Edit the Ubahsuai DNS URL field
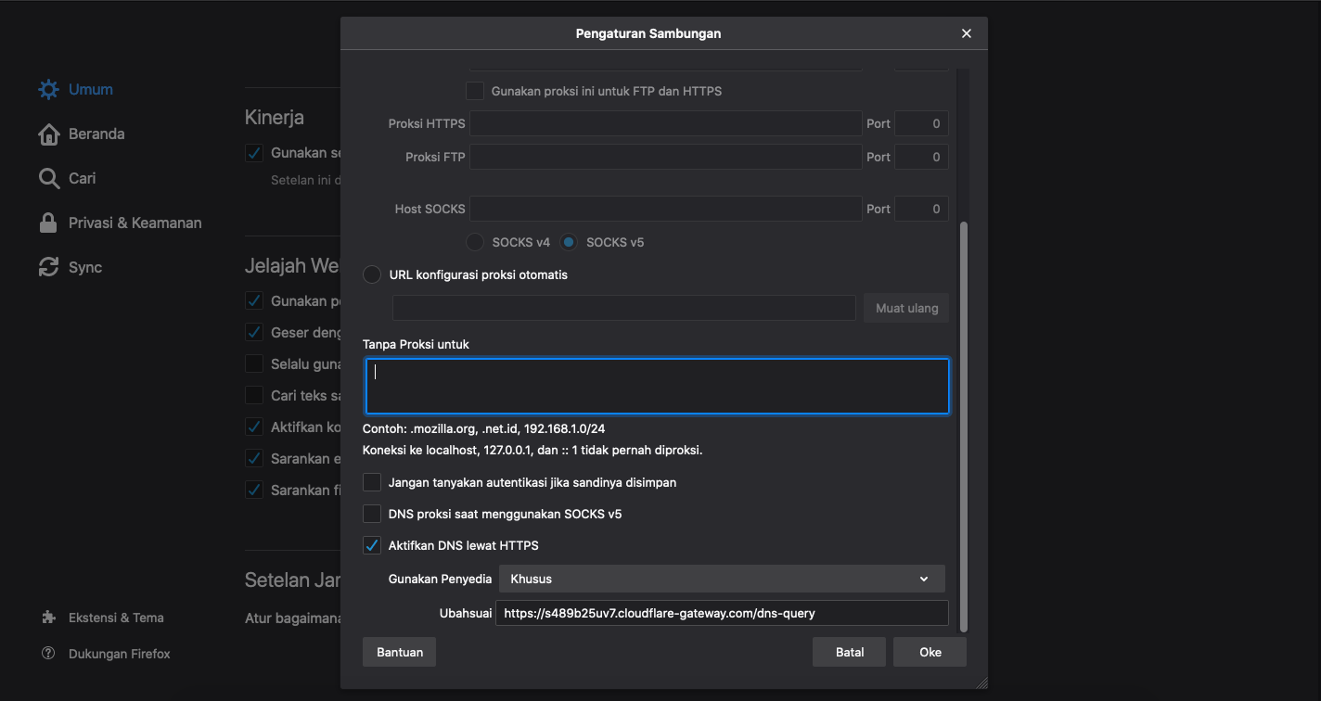This screenshot has height=701, width=1321. (x=723, y=614)
